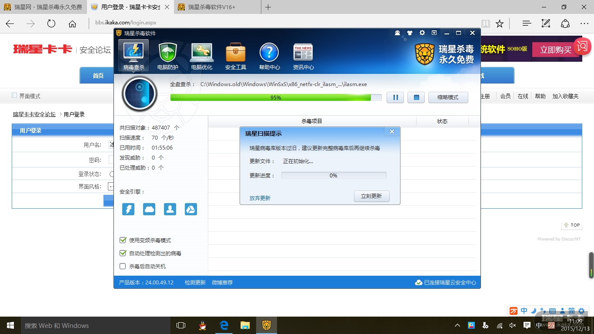
Task: Close the 用户登录 browser tab
Action: pos(167,7)
